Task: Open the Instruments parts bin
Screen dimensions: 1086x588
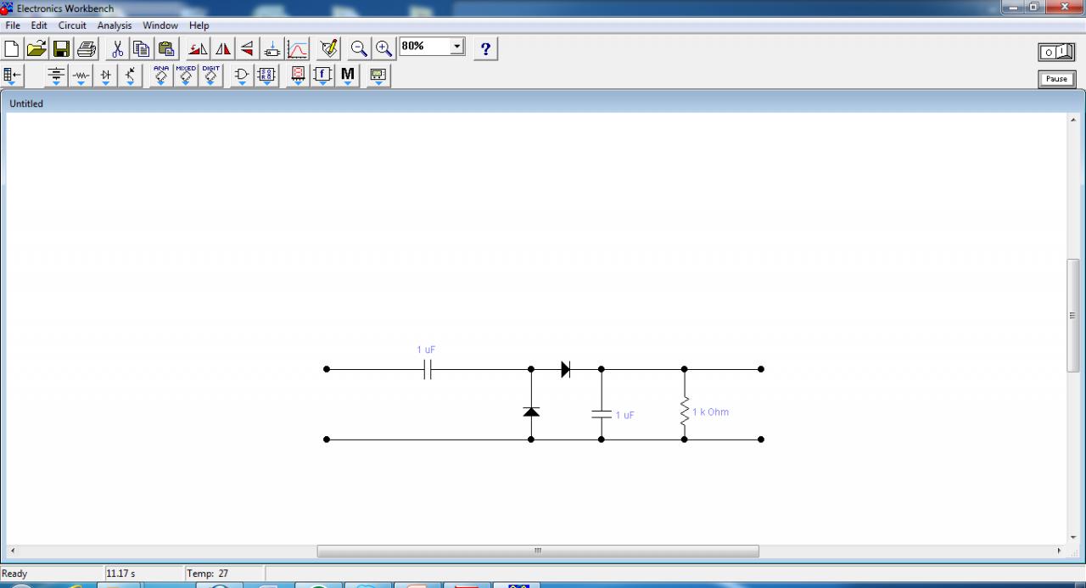Action: pos(378,76)
